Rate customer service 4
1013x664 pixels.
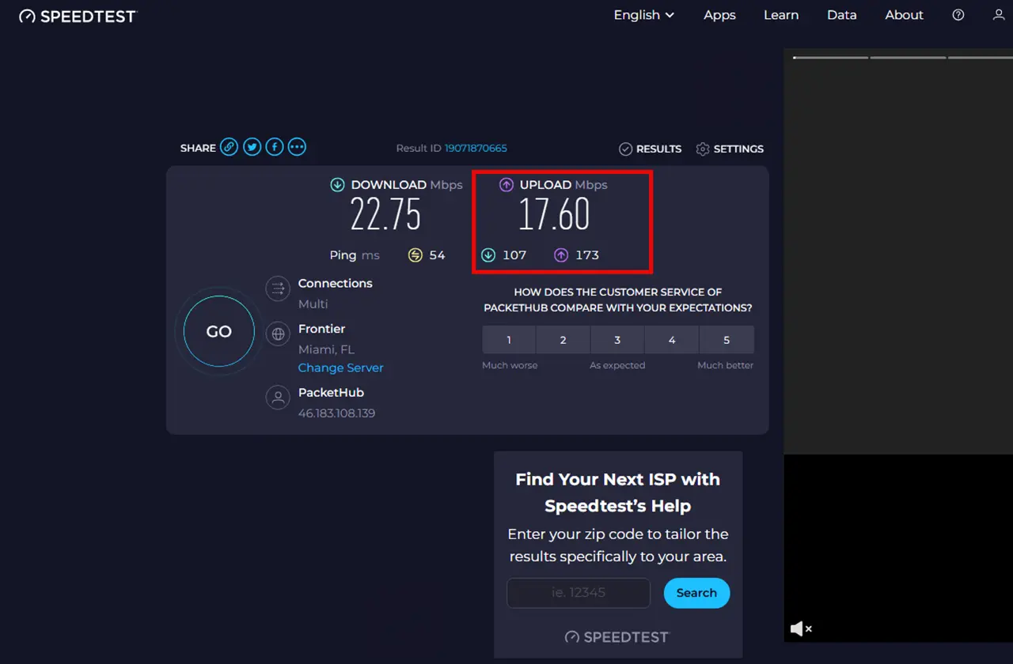click(672, 340)
